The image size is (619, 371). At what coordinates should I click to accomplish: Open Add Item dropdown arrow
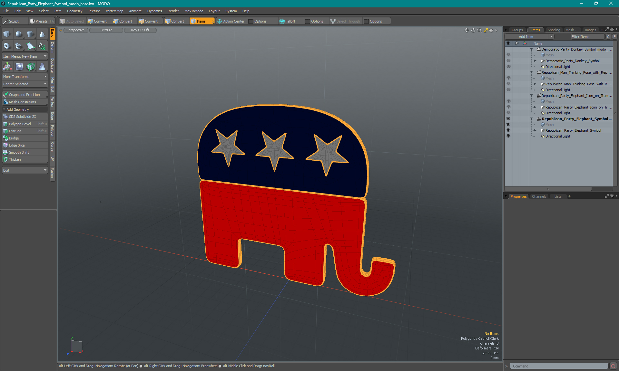point(551,37)
